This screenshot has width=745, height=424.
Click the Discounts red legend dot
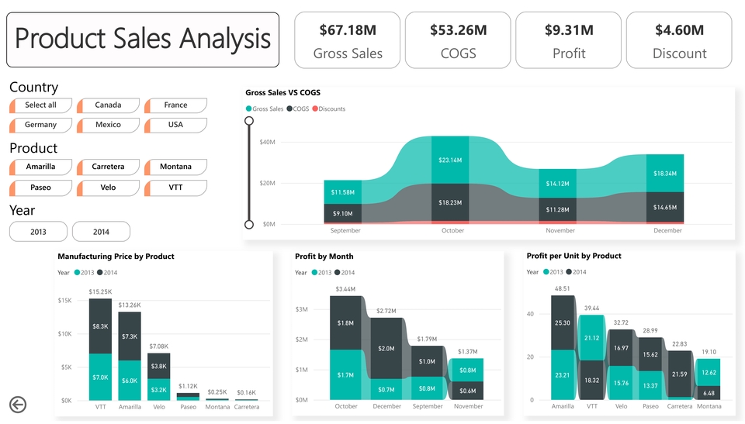[x=314, y=109]
